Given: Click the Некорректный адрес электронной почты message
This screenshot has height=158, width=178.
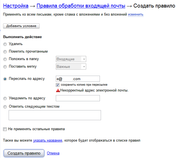Looking at the screenshot, I should [x=94, y=90].
